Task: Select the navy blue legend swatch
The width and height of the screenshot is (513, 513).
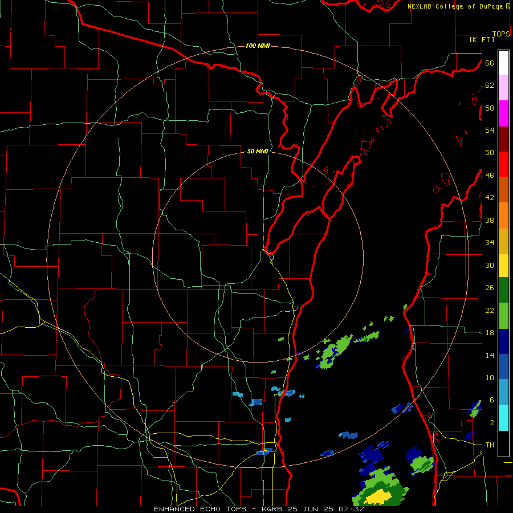Action: [503, 341]
